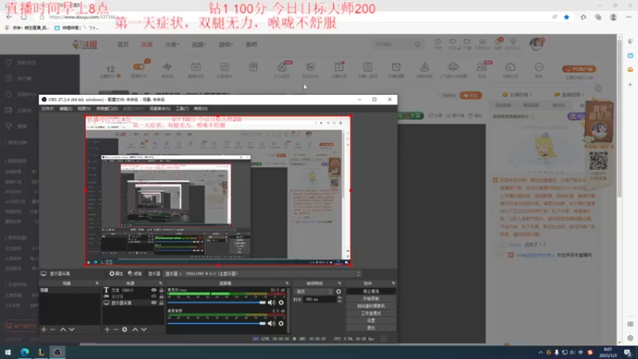This screenshot has height=359, width=638.
Task: Click the browser favorites star icon
Action: click(566, 17)
